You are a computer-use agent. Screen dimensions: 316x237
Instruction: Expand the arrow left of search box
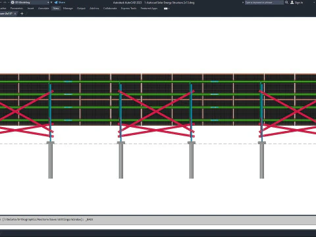[243, 3]
